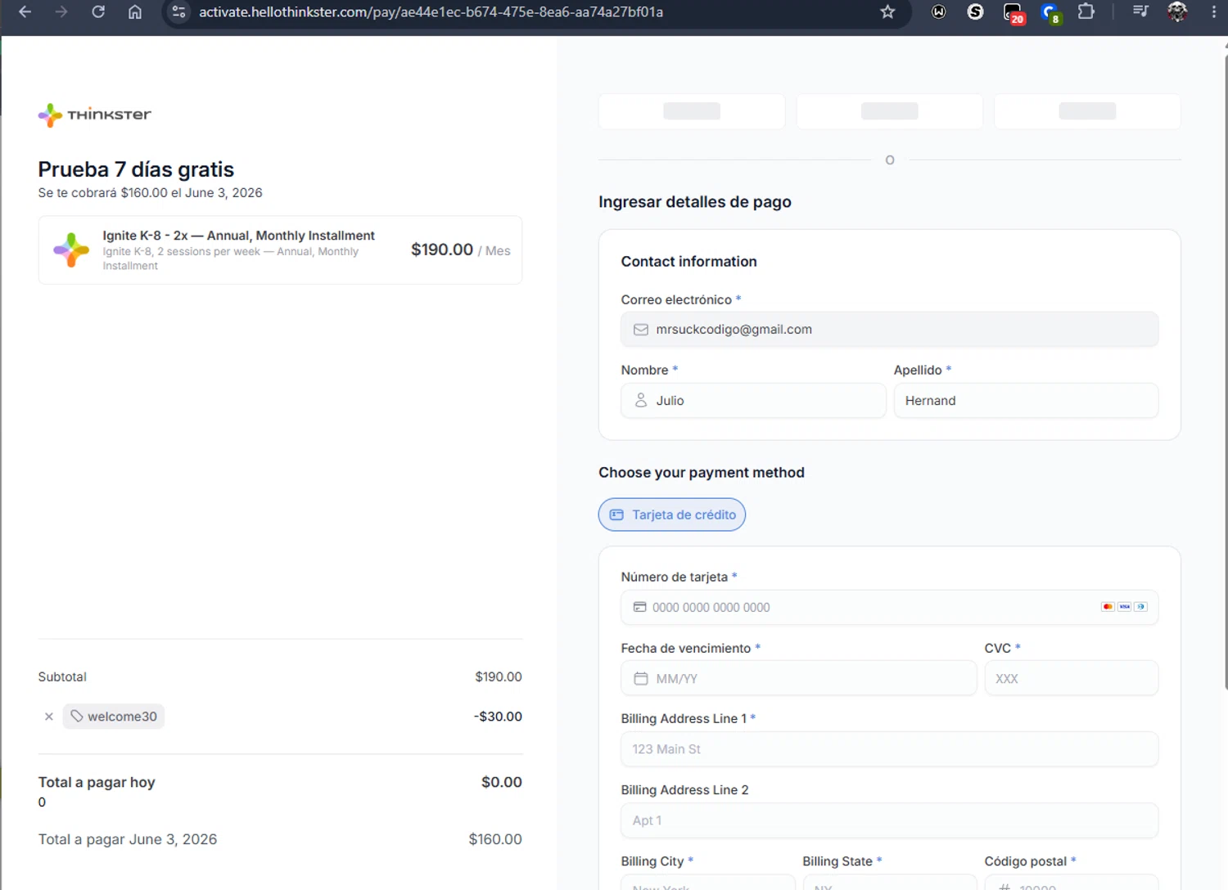Click the first loading express-pay placeholder button
1228x890 pixels.
point(692,111)
